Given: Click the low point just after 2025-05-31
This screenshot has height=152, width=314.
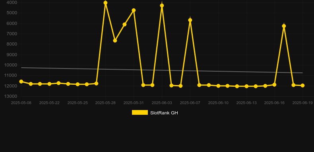Looking at the screenshot, I should 143,85.
